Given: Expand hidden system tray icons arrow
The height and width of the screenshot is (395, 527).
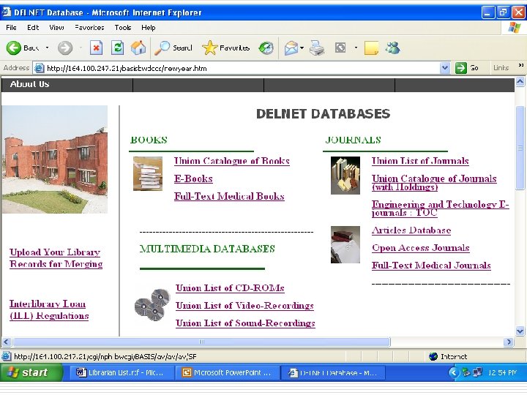Looking at the screenshot, I should [x=453, y=372].
